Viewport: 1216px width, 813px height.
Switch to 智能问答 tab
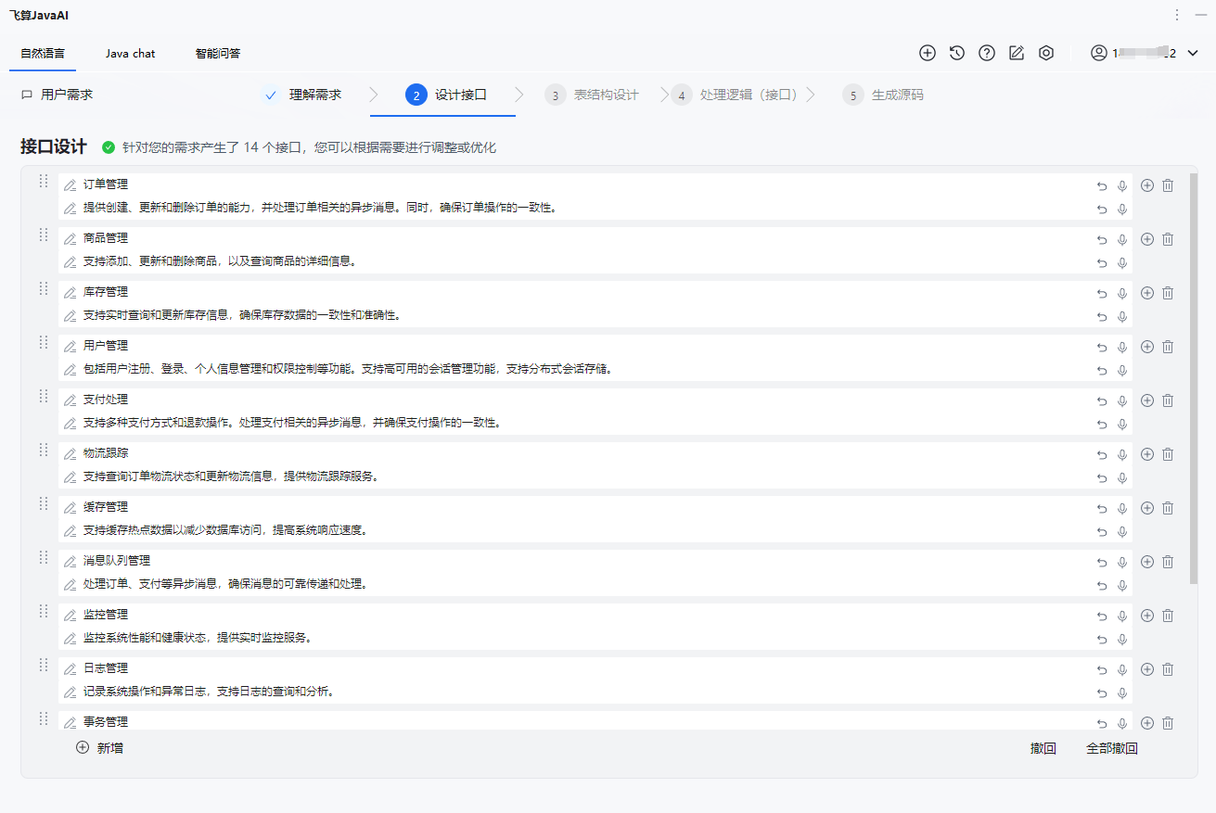pyautogui.click(x=218, y=53)
